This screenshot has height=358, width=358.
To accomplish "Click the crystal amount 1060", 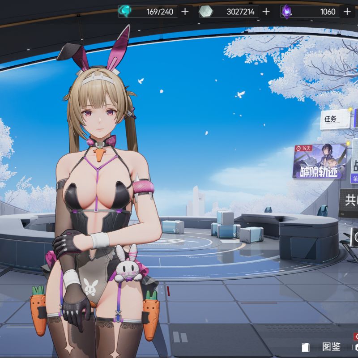I will pyautogui.click(x=328, y=12).
